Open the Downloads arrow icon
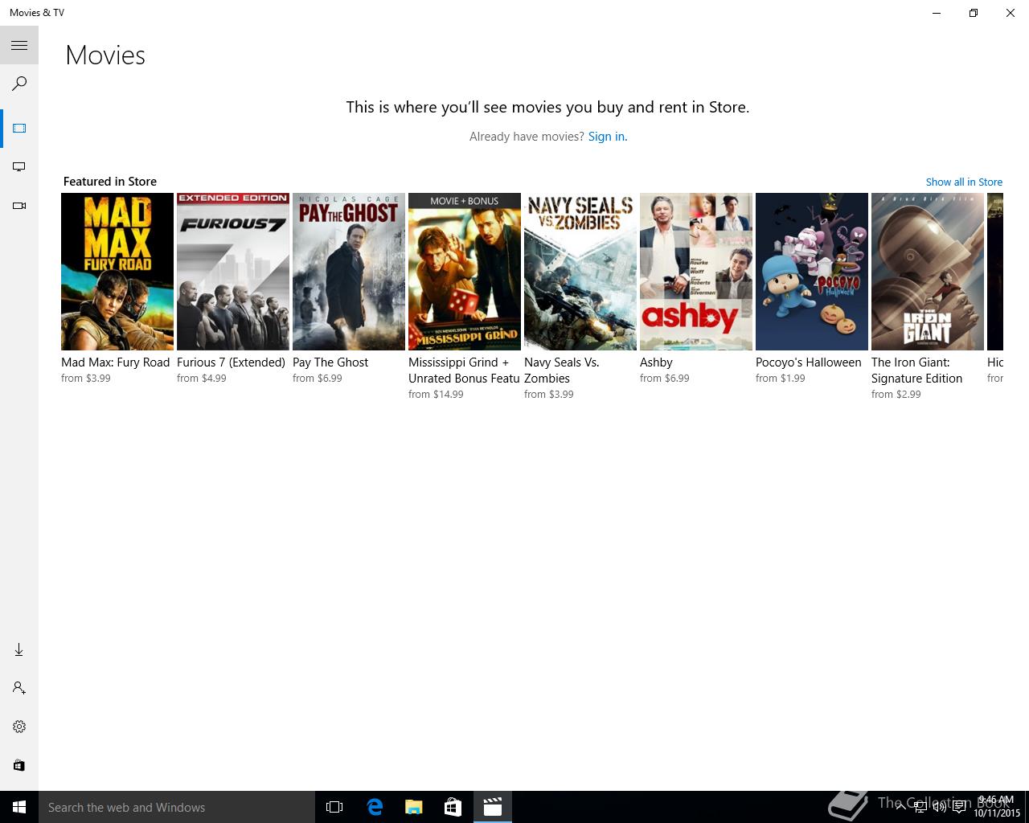The width and height of the screenshot is (1029, 823). [x=19, y=649]
